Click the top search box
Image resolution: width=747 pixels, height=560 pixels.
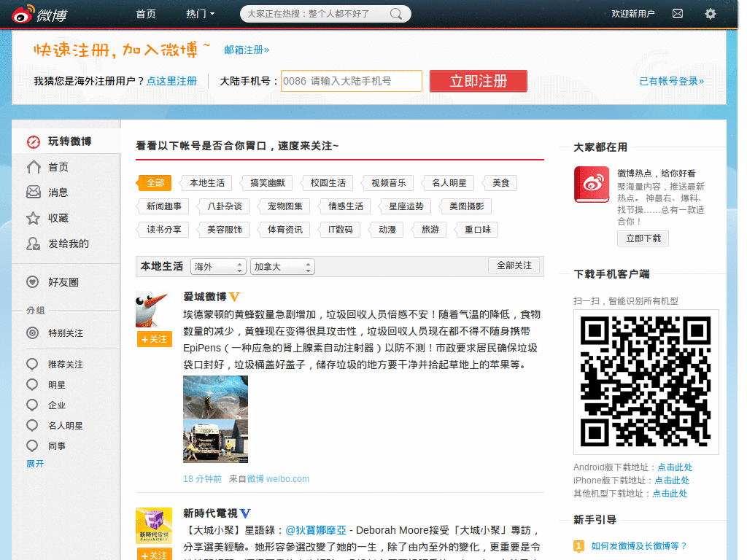point(325,14)
